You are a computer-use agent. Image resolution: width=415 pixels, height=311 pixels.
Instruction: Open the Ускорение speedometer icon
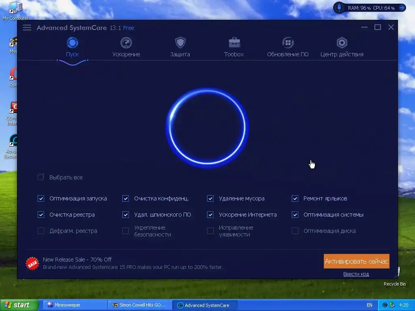pos(126,43)
